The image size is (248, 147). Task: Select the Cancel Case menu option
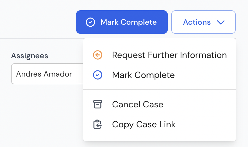(160, 104)
